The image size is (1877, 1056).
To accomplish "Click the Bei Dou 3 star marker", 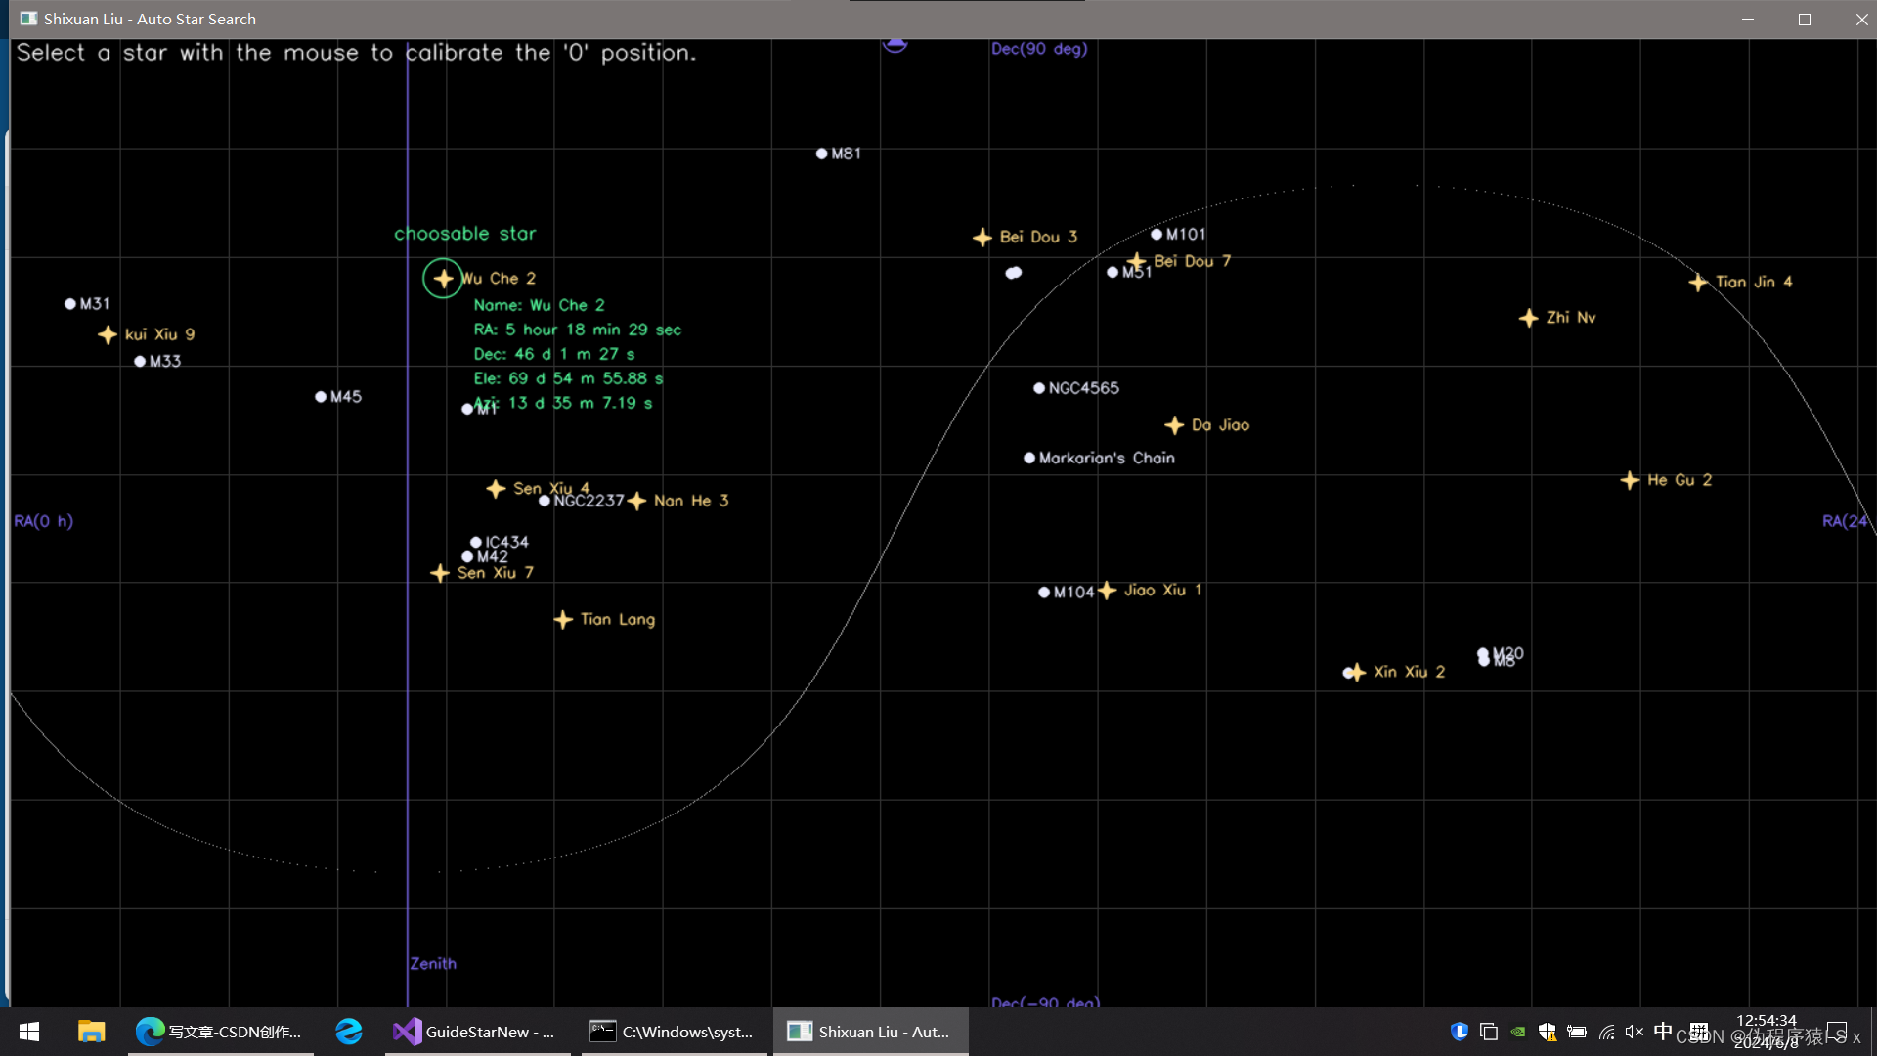I will click(982, 238).
